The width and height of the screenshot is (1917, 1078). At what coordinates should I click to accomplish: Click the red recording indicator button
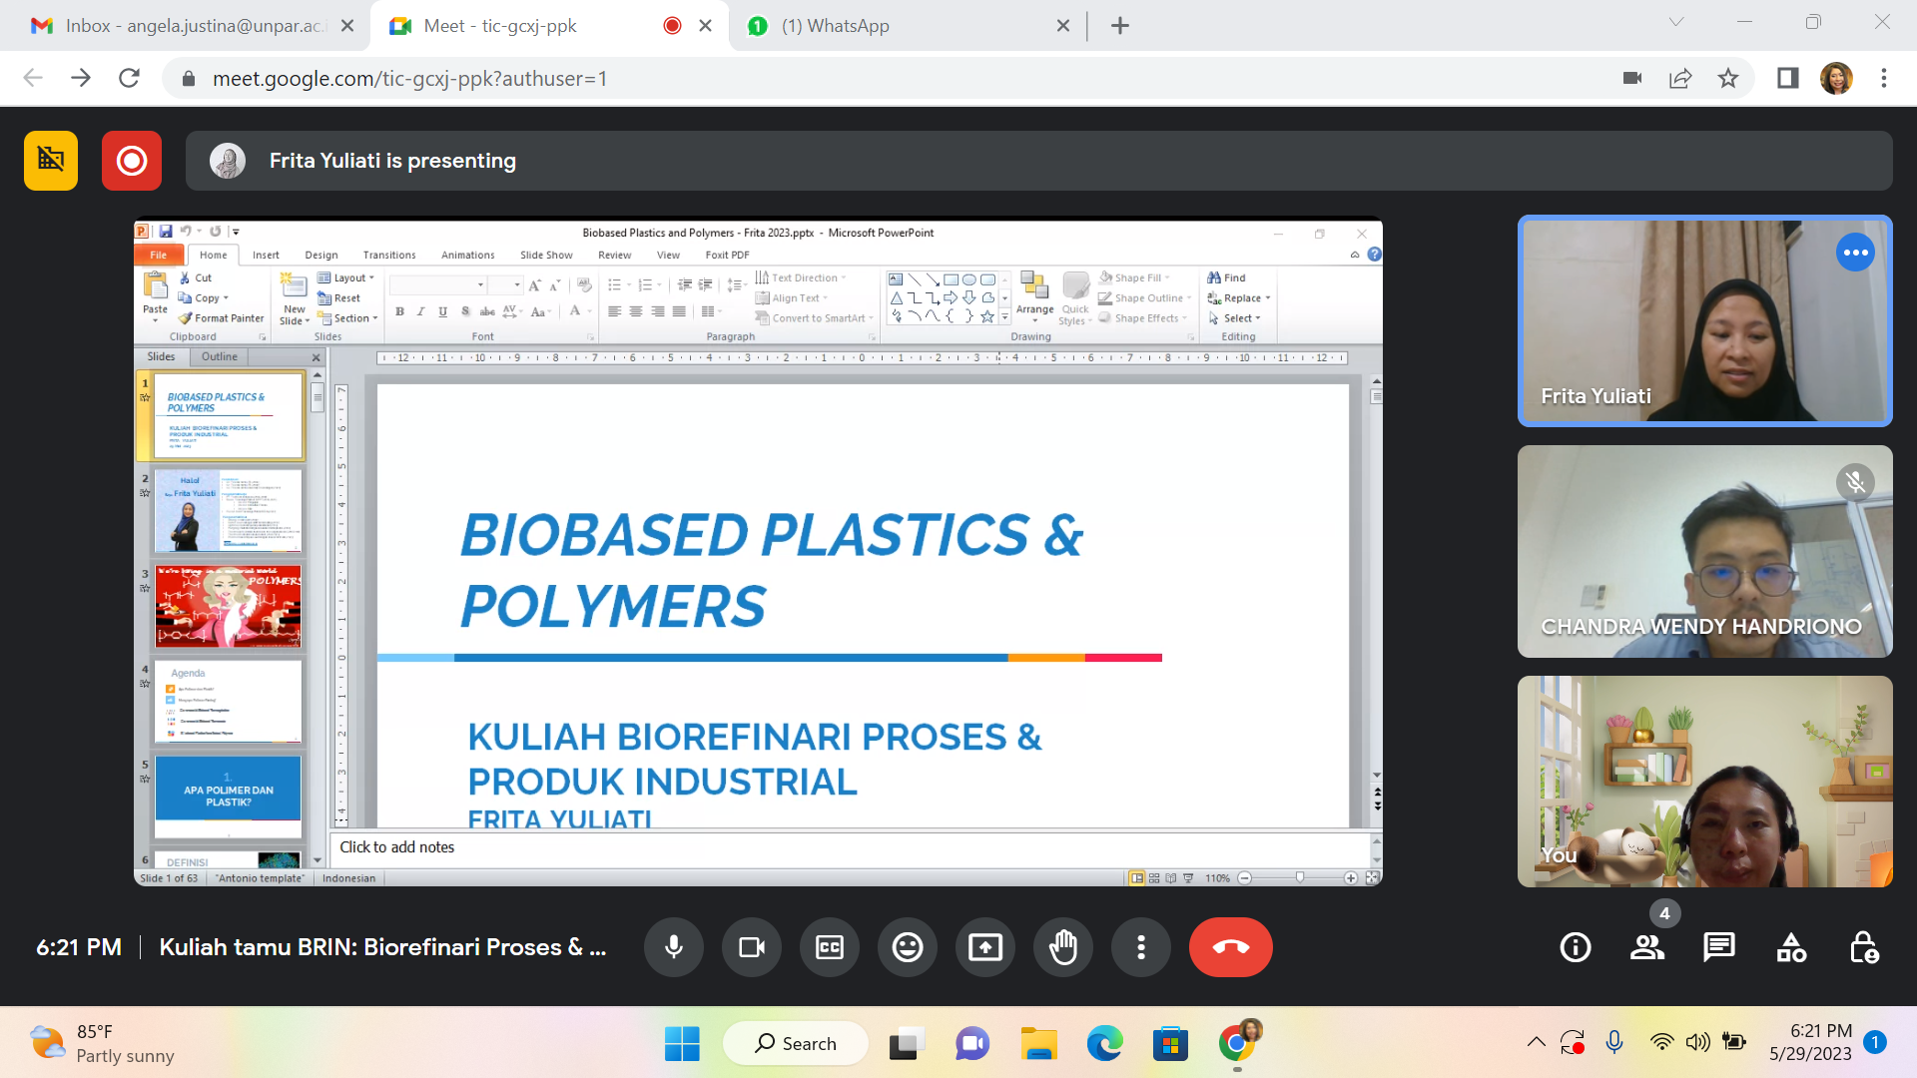coord(131,161)
